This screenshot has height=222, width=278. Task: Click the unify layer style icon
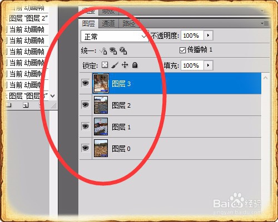pos(123,51)
